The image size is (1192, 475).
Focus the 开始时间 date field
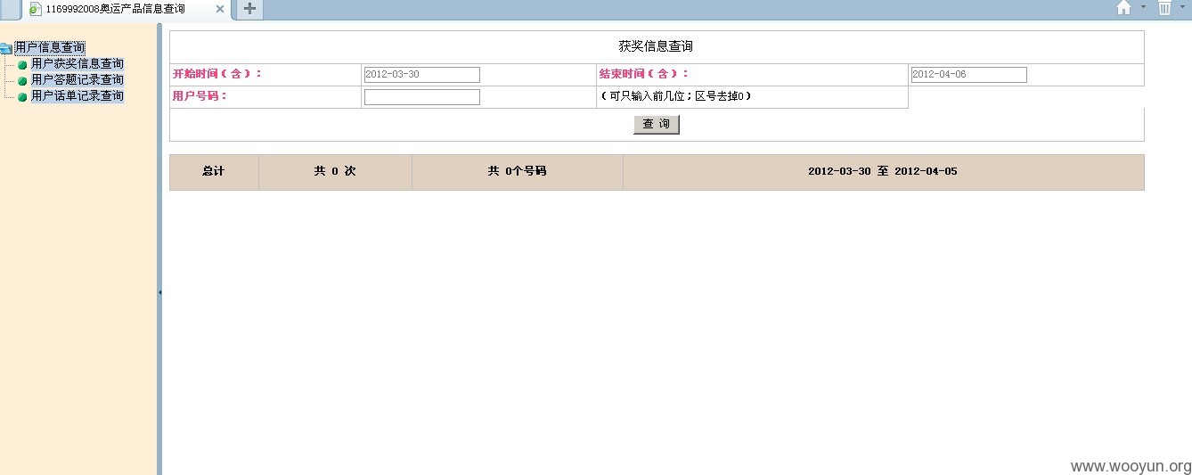coord(422,75)
